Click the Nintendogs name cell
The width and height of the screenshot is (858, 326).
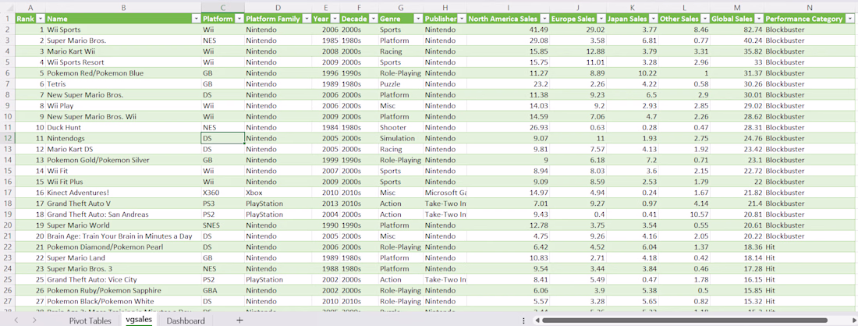click(123, 138)
